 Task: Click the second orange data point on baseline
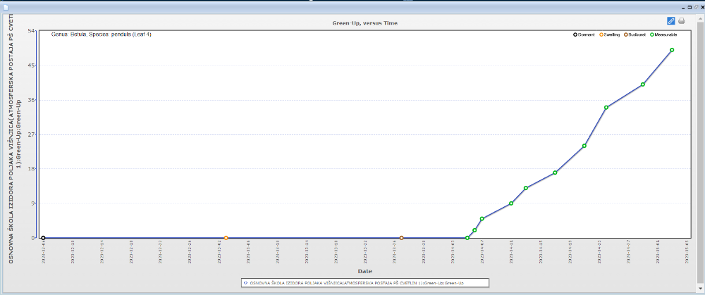pyautogui.click(x=401, y=238)
